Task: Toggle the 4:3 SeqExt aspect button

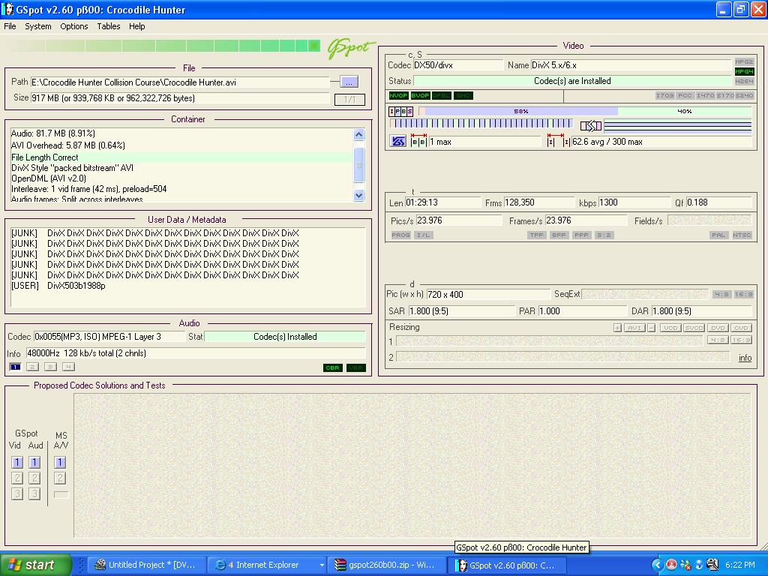Action: coord(721,294)
